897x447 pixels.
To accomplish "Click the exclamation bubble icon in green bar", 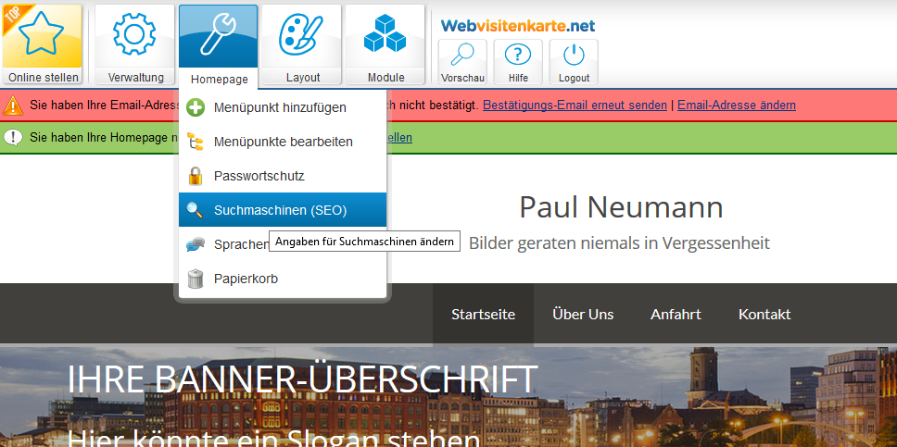I will pyautogui.click(x=13, y=137).
